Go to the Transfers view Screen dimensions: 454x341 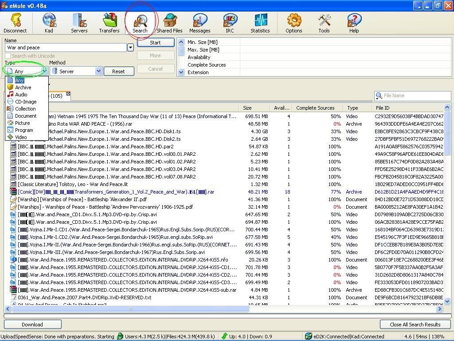tap(109, 23)
